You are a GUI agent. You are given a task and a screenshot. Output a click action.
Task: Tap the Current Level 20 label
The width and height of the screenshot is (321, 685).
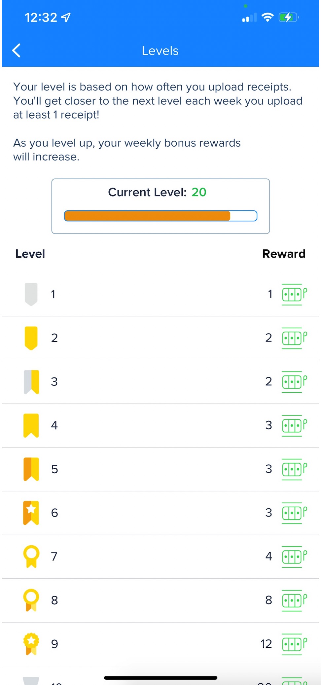(157, 192)
